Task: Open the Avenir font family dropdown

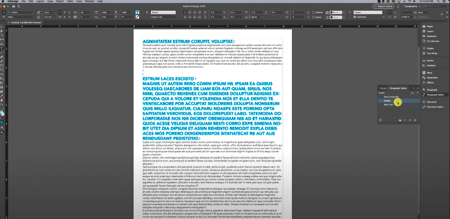Action: coord(34,12)
